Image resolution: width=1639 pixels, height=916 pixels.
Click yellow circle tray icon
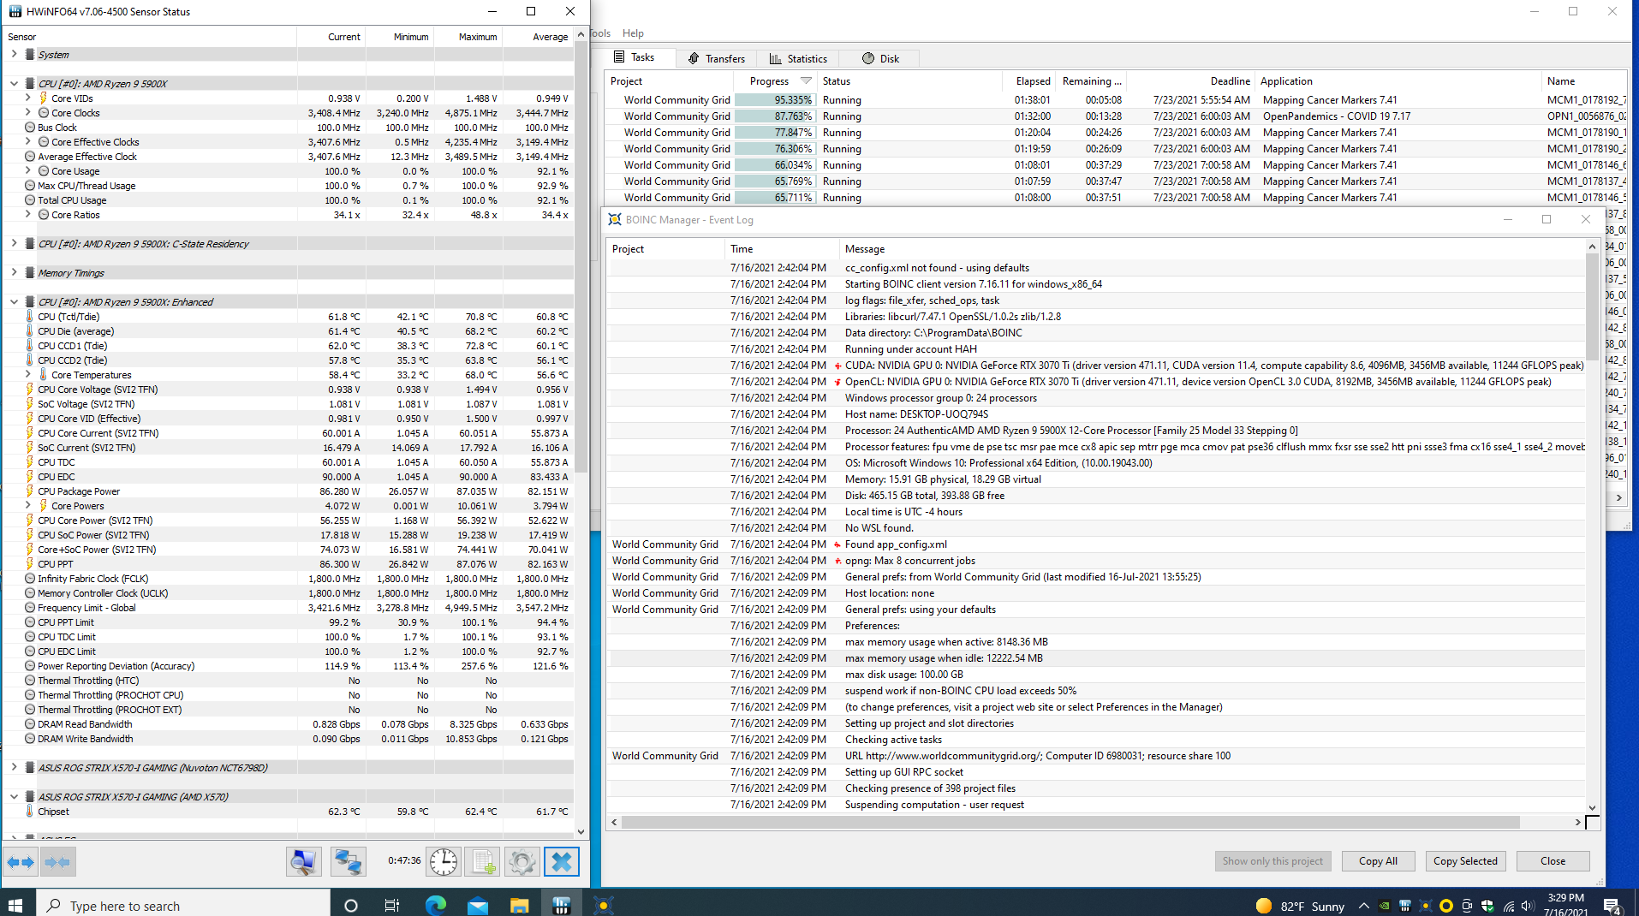coord(1446,906)
